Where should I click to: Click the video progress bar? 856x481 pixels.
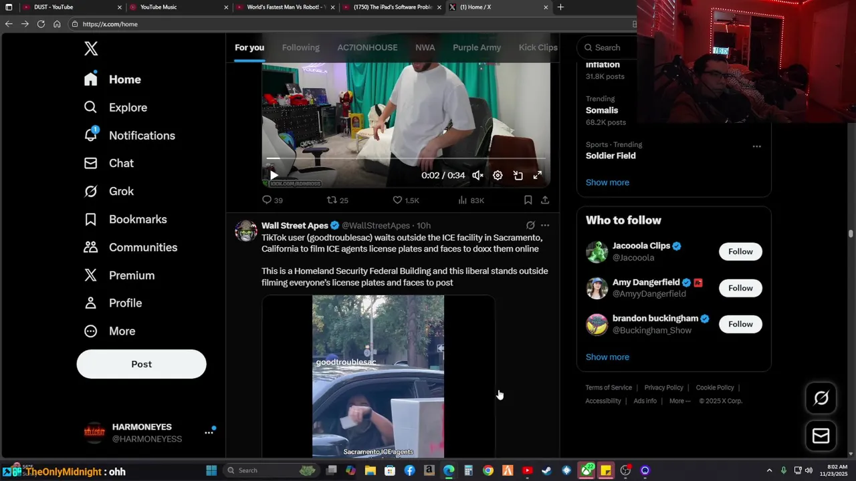coord(406,159)
